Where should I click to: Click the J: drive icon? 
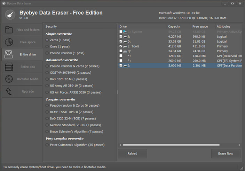[x=125, y=37]
